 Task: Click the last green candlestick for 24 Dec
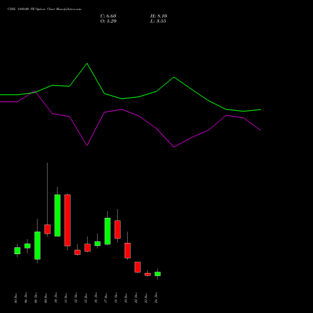point(158,274)
